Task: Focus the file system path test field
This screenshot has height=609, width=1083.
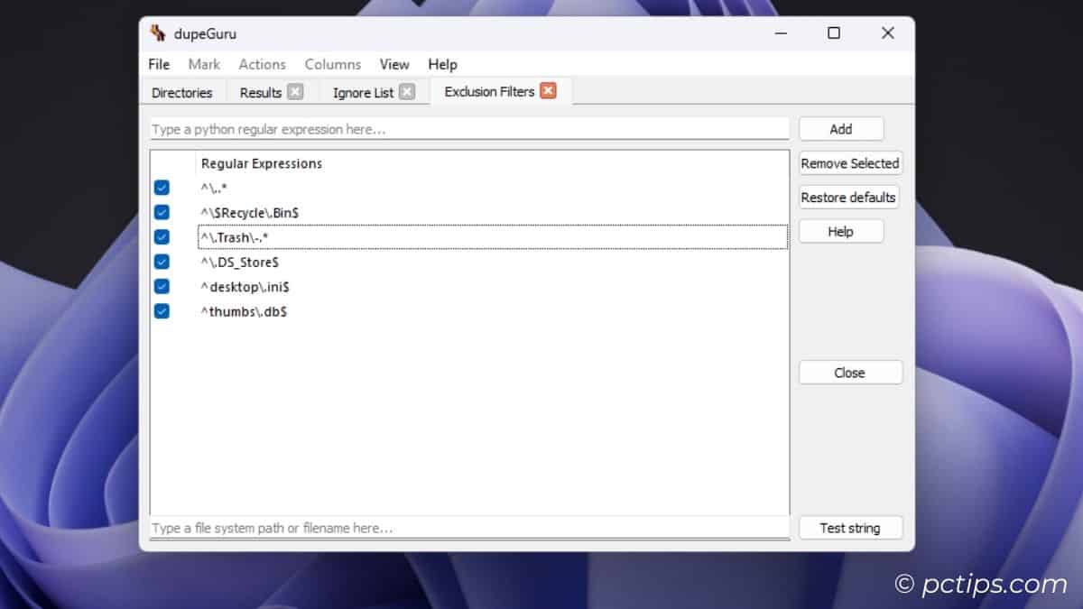Action: click(x=469, y=528)
